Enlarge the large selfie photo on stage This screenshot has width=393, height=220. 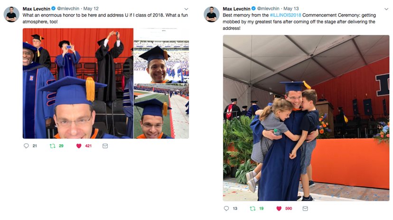click(77, 83)
